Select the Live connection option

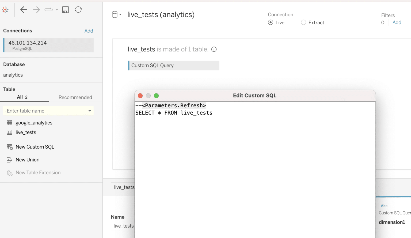pos(271,22)
